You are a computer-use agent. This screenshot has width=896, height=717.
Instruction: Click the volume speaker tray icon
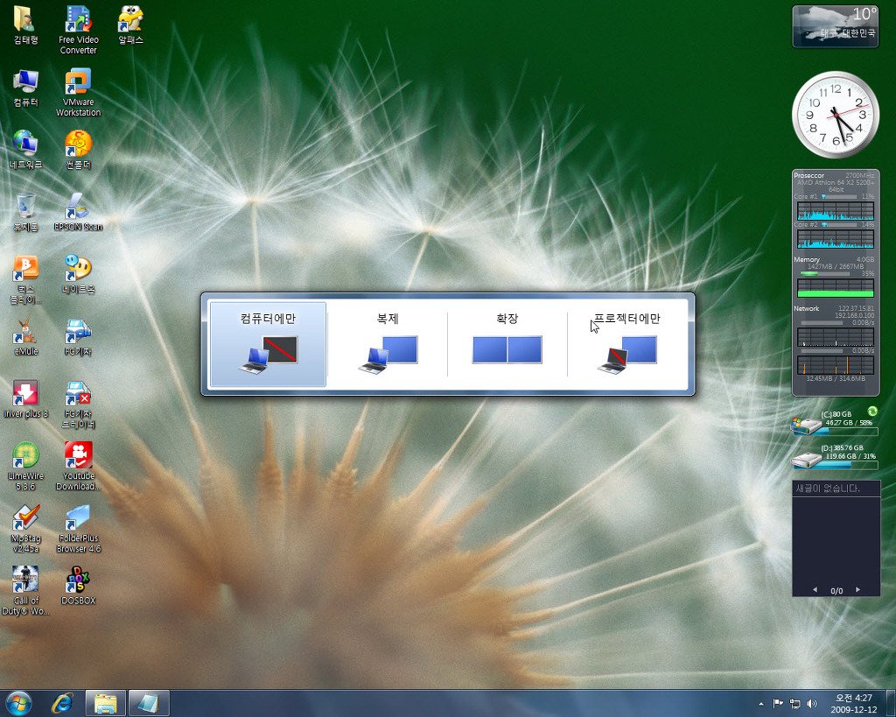(812, 704)
